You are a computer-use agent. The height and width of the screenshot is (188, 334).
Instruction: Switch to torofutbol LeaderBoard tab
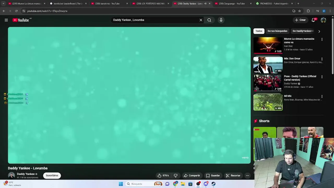(68, 4)
